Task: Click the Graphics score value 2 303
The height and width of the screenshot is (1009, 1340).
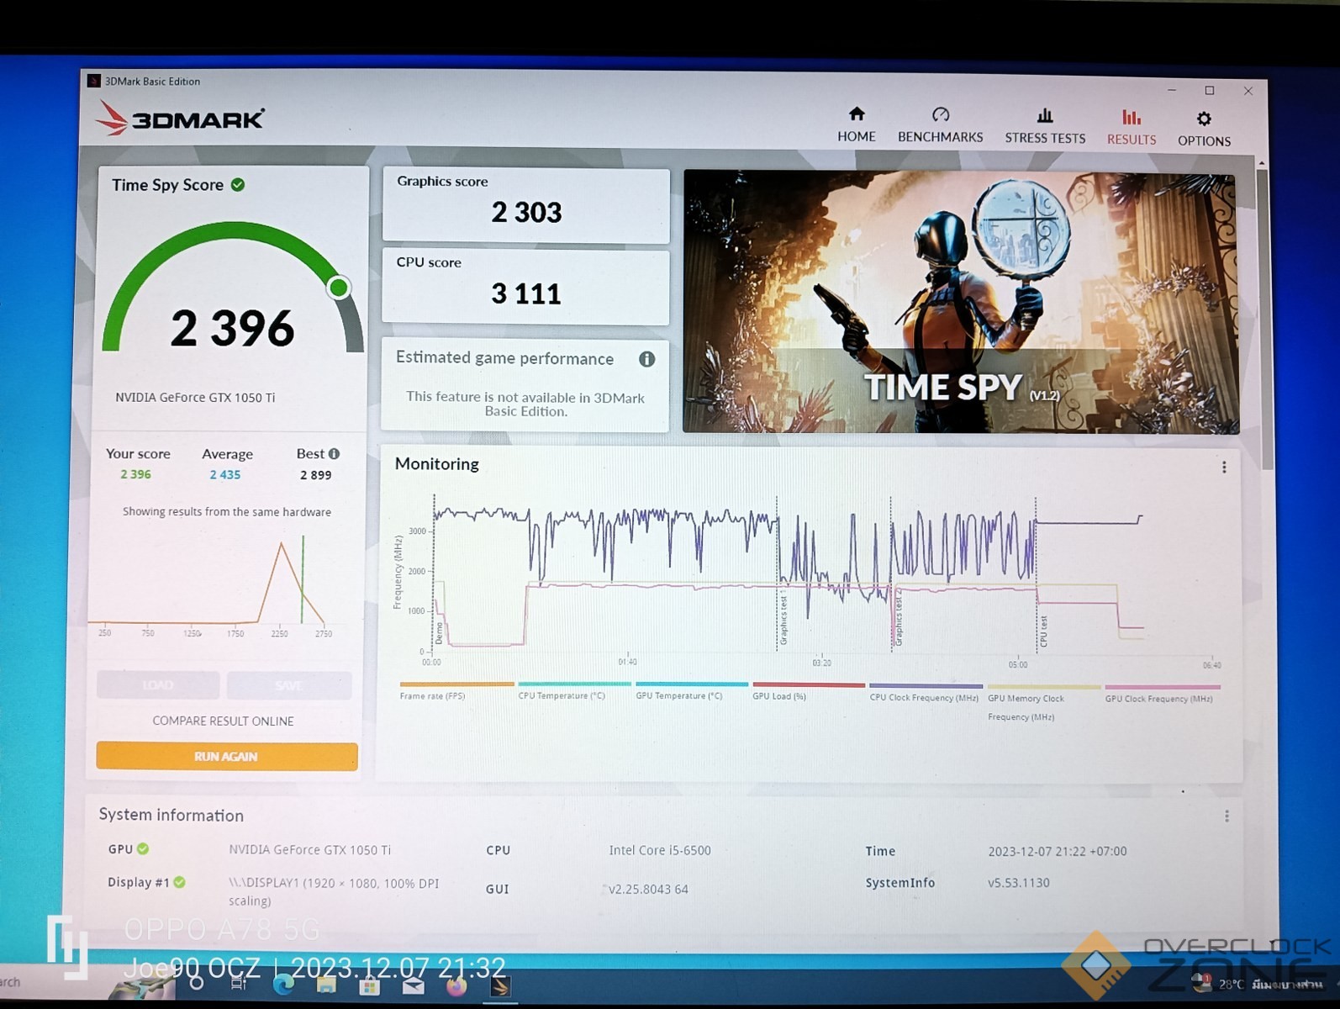Action: click(x=526, y=213)
